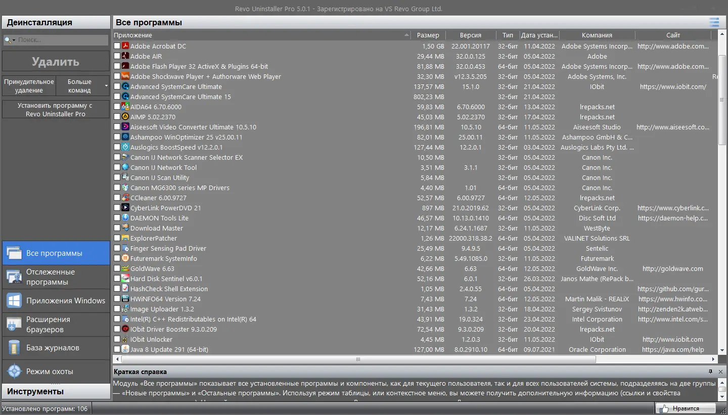The height and width of the screenshot is (415, 728).
Task: Open Расширения браузеров section
Action: [x=56, y=325]
